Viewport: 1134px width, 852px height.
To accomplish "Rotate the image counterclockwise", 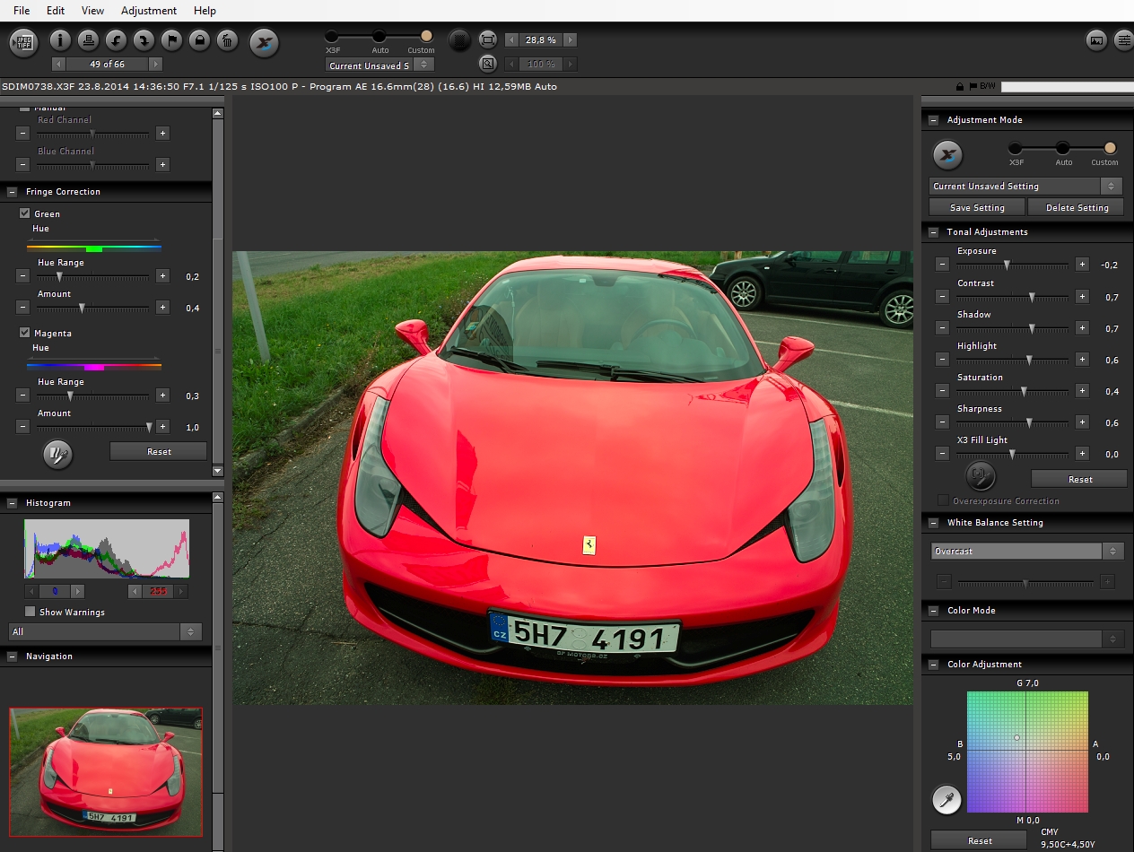I will 116,40.
